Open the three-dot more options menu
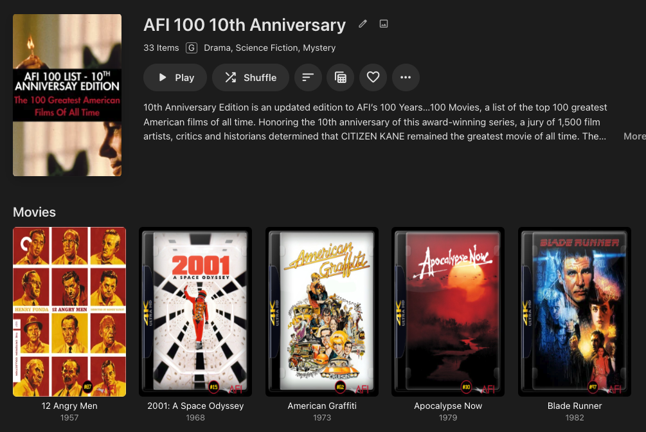 pyautogui.click(x=406, y=78)
